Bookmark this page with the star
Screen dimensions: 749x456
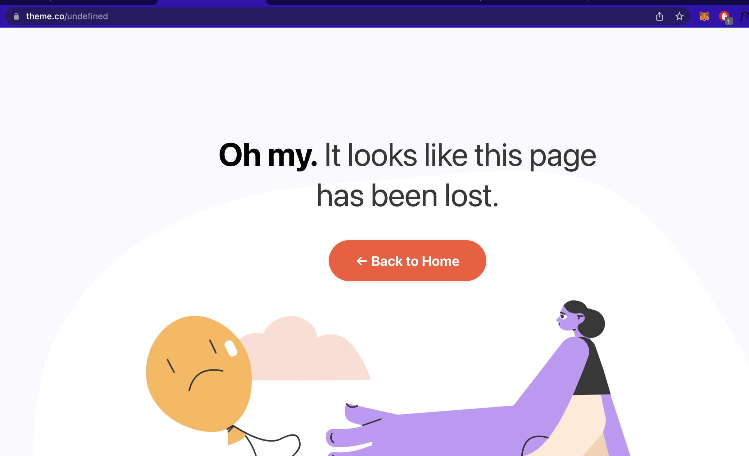(679, 16)
